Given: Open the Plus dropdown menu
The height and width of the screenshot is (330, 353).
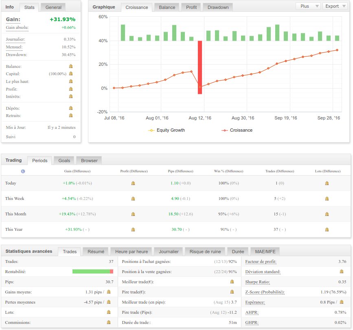Looking at the screenshot, I should click(x=307, y=6).
